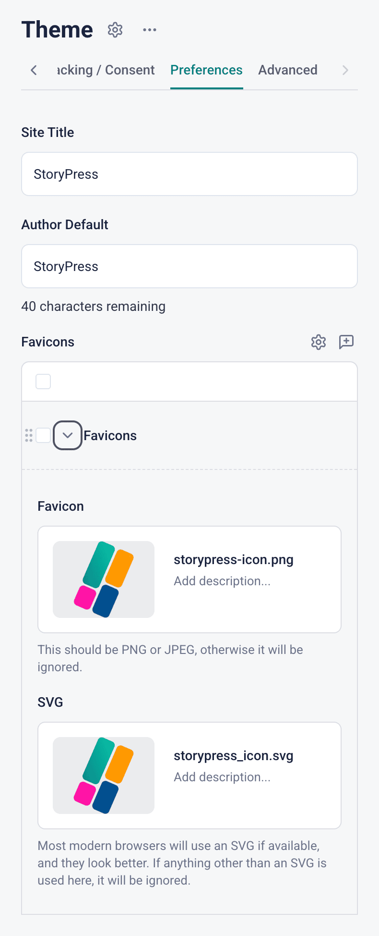379x936 pixels.
Task: Open the ellipsis menu beside Theme heading
Action: coord(149,29)
